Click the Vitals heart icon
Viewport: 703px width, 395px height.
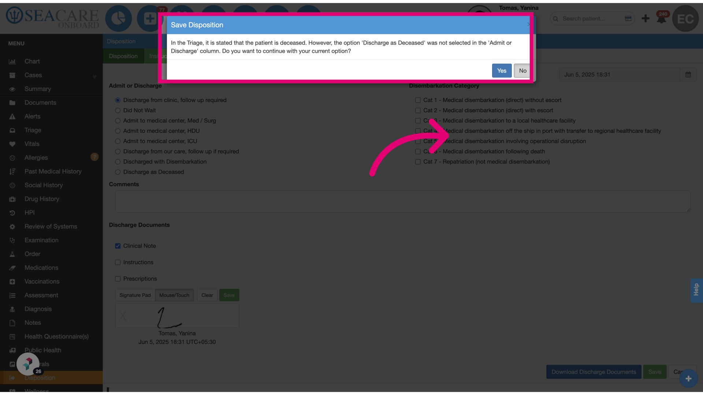(x=12, y=144)
